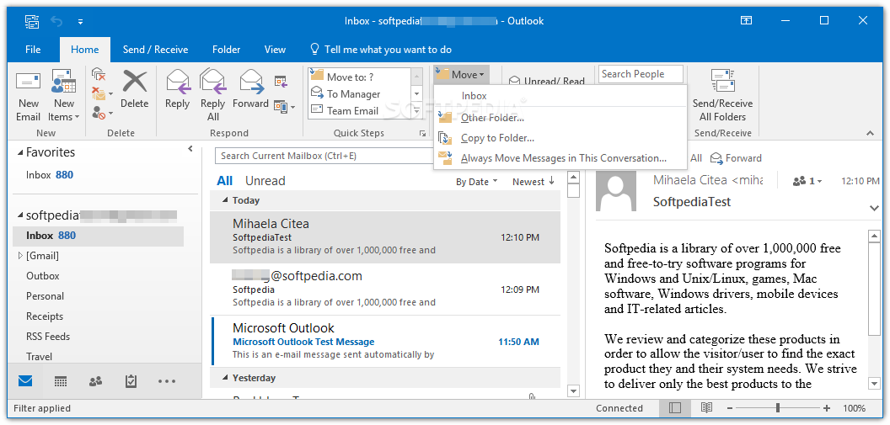890x425 pixels.
Task: Click Search Current Mailbox field
Action: point(324,156)
